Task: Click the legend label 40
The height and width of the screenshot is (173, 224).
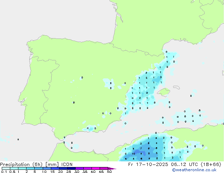Action: (93, 172)
